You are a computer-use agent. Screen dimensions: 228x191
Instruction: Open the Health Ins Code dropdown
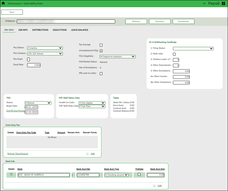click(x=92, y=103)
